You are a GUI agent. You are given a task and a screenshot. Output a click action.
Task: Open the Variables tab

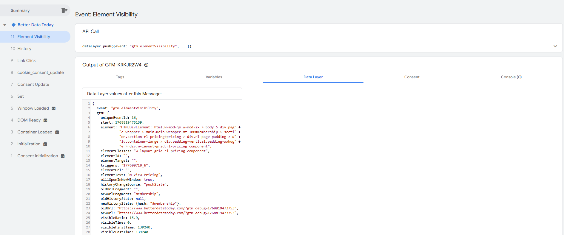[x=214, y=77]
